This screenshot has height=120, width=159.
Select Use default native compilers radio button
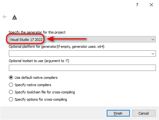pos(11,78)
